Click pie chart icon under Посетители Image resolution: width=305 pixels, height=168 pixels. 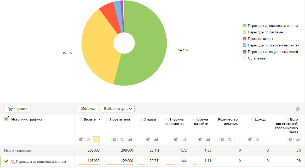(x=114, y=139)
